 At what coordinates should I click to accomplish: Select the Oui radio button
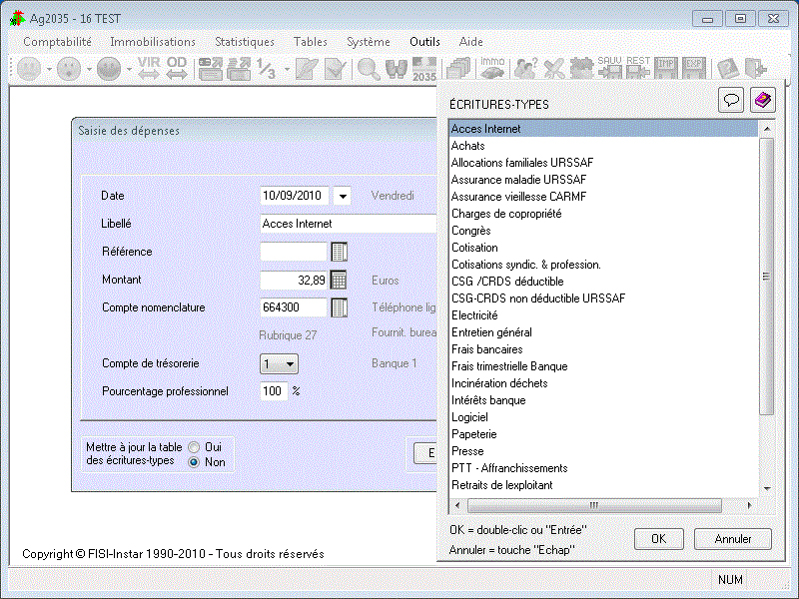tap(194, 447)
